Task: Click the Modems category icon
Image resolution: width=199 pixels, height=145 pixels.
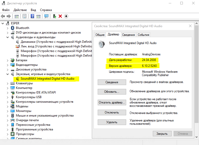Action: [13, 106]
